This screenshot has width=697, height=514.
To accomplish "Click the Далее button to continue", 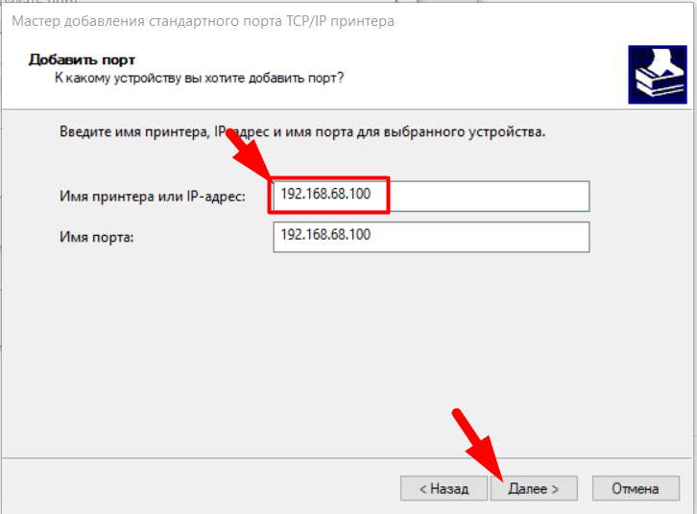I will 535,488.
